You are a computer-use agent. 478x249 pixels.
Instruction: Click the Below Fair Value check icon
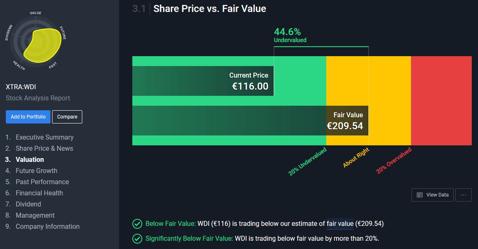click(x=137, y=224)
